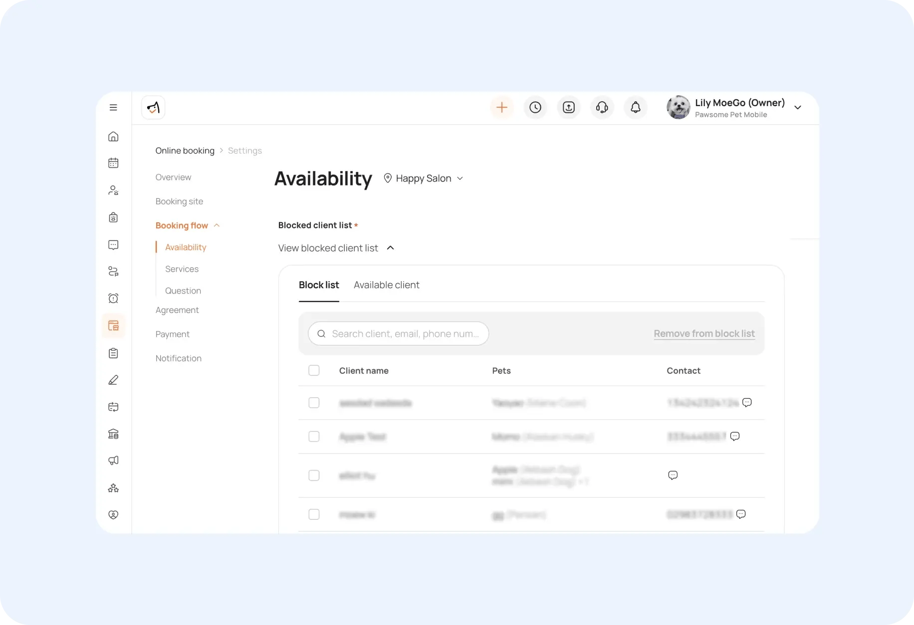This screenshot has width=914, height=625.
Task: Expand the Lily MoeGo account menu
Action: click(x=798, y=108)
